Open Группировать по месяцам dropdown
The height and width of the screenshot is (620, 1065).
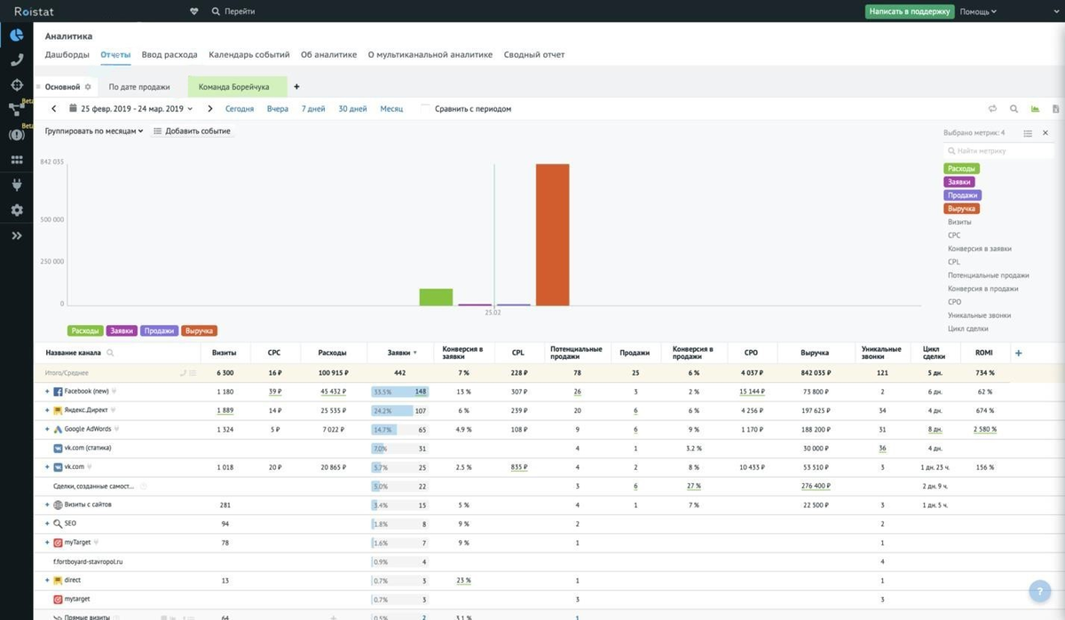[x=94, y=131]
